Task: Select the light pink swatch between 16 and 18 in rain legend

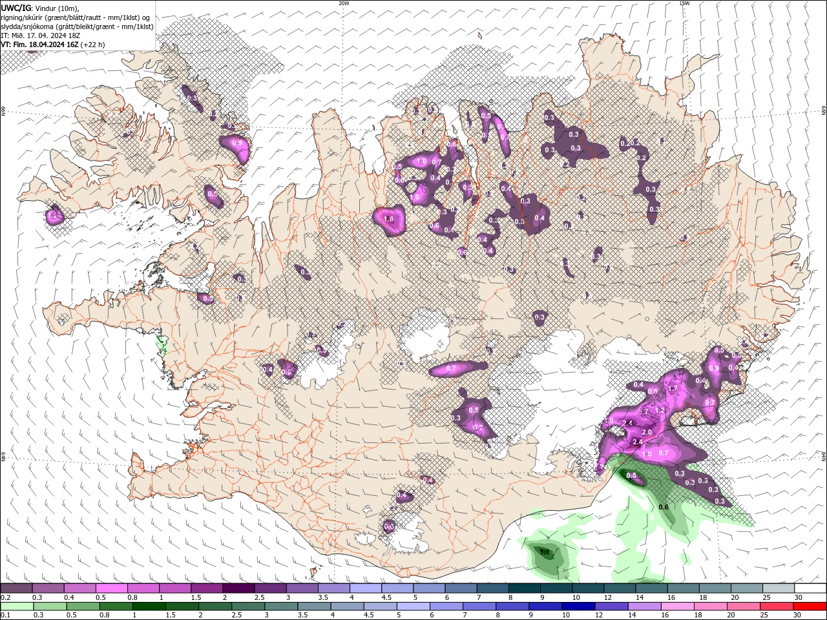Action: pos(678,606)
